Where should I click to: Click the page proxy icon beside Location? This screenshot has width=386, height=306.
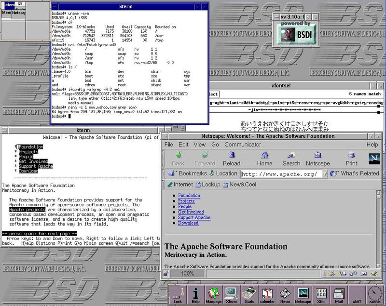(x=211, y=173)
